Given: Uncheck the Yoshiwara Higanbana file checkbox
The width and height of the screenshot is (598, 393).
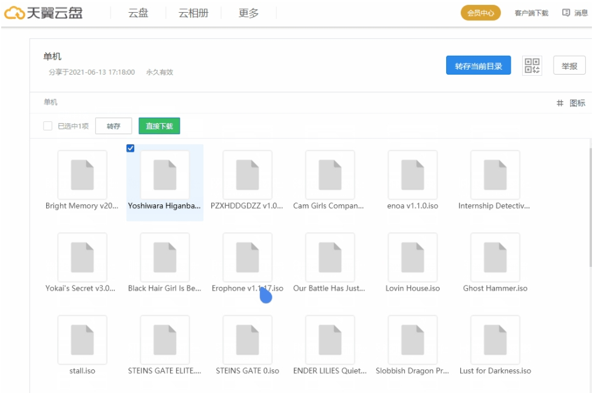Looking at the screenshot, I should tap(131, 149).
